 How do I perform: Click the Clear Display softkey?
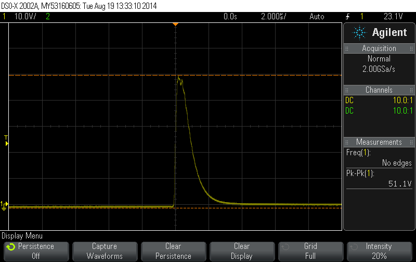pyautogui.click(x=242, y=251)
